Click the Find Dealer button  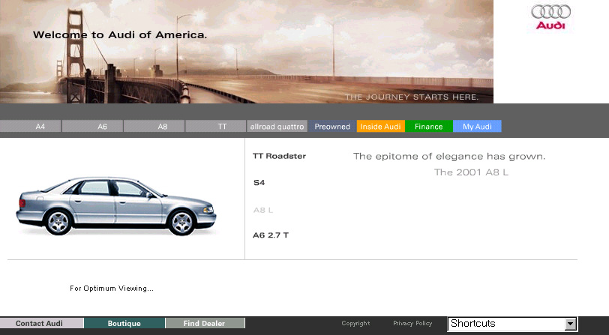point(205,323)
